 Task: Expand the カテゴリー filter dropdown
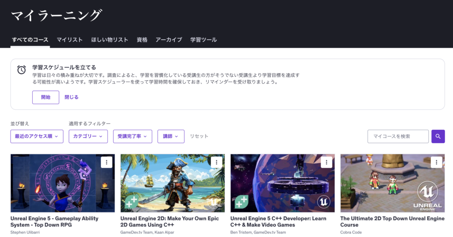88,136
